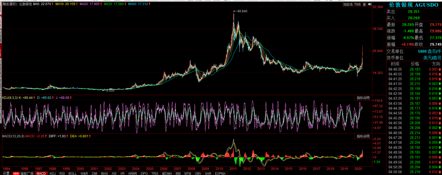This screenshot has height=175, width=442.
Task: Click the 1994 year on the time axis
Action: [6, 168]
